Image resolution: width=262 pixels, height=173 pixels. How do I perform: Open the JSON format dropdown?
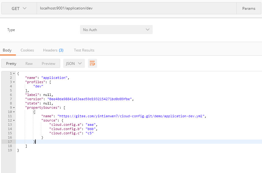coord(74,63)
